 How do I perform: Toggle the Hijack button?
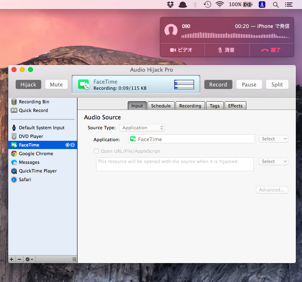[x=28, y=84]
